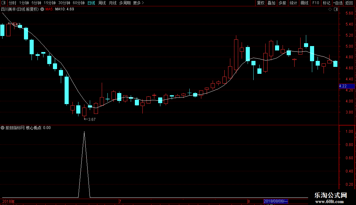Switch to 分时 intraday view

coord(13,3)
